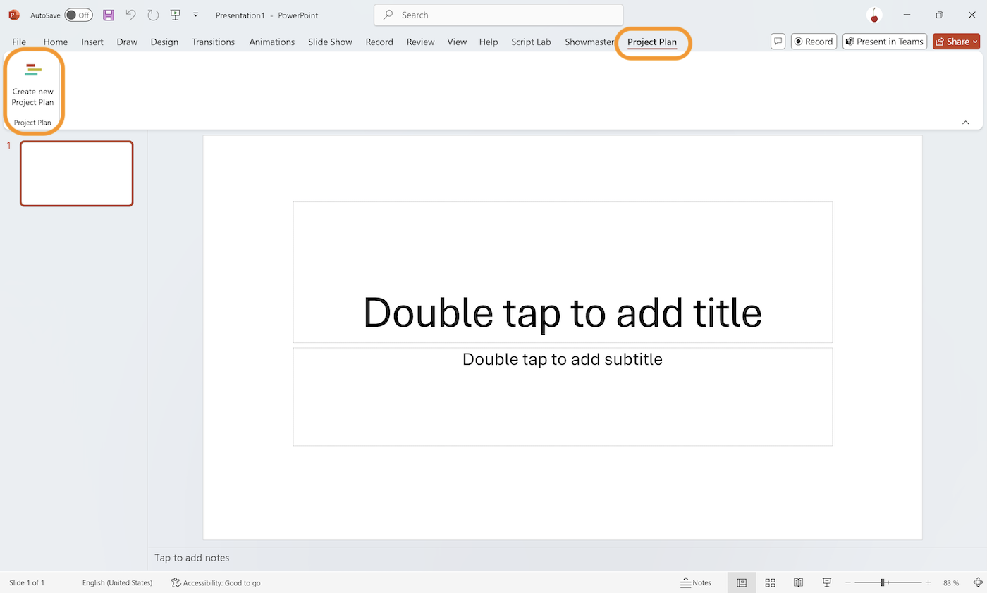Toggle the Notes pane button
Viewport: 987px width, 593px height.
click(696, 582)
